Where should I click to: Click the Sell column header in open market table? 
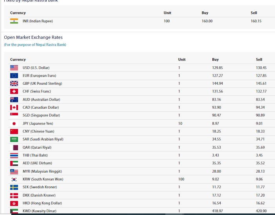[x=259, y=60]
